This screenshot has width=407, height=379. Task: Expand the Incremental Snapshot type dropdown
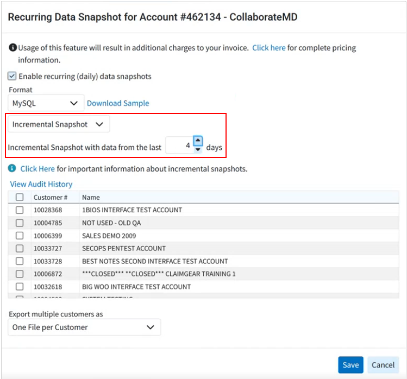[x=59, y=124]
